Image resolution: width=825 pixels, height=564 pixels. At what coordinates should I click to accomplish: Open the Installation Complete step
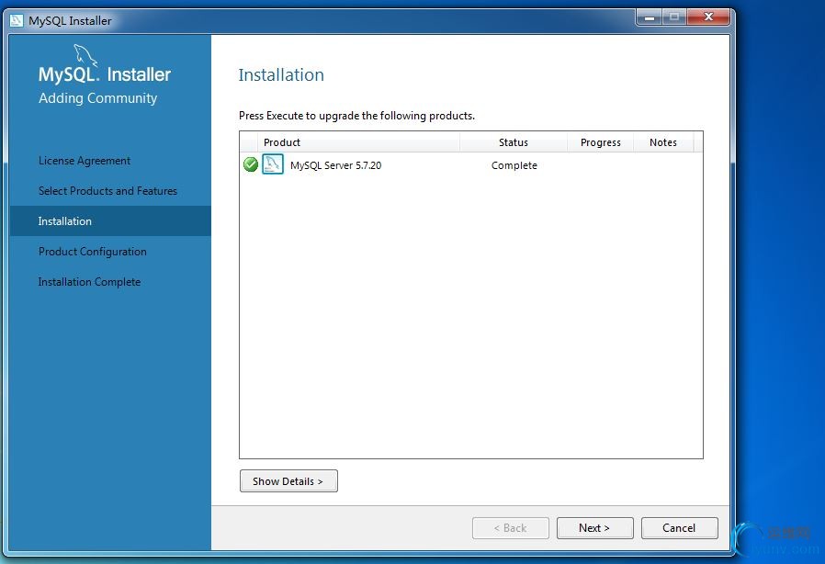click(89, 282)
